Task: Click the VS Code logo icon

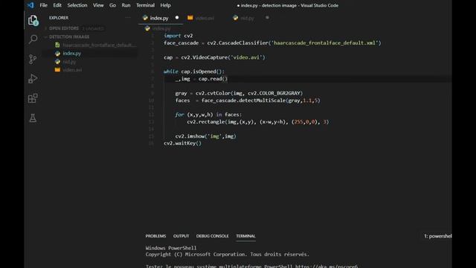Action: tap(30, 5)
